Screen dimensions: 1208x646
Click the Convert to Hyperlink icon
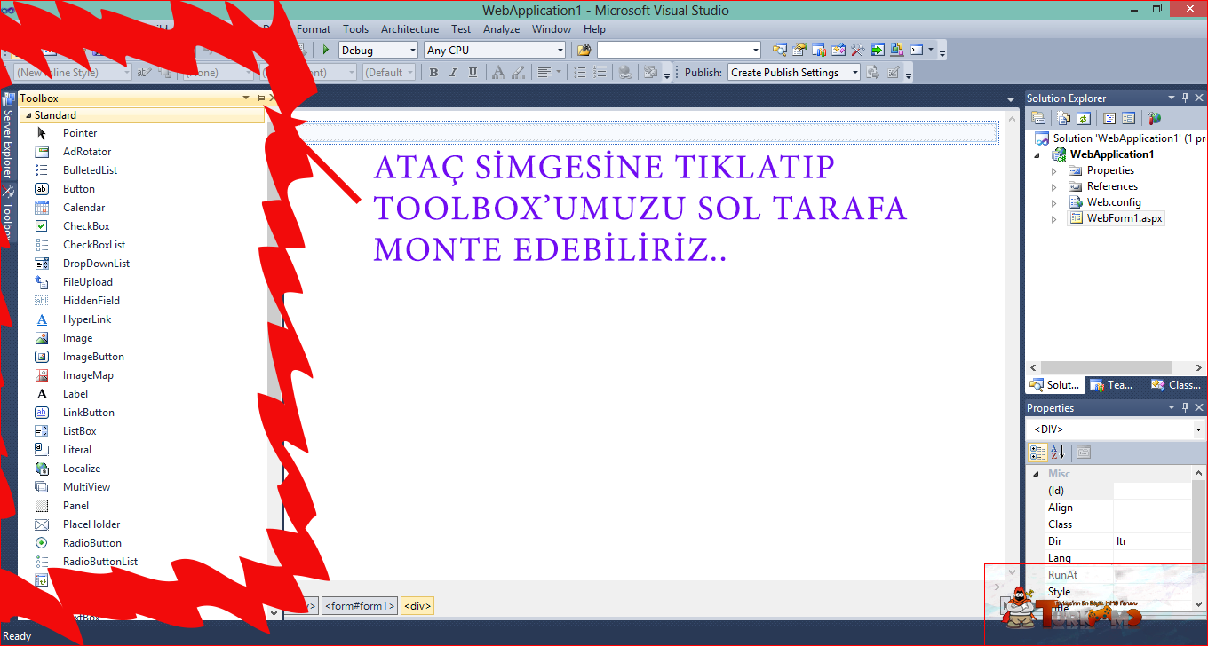click(x=625, y=73)
